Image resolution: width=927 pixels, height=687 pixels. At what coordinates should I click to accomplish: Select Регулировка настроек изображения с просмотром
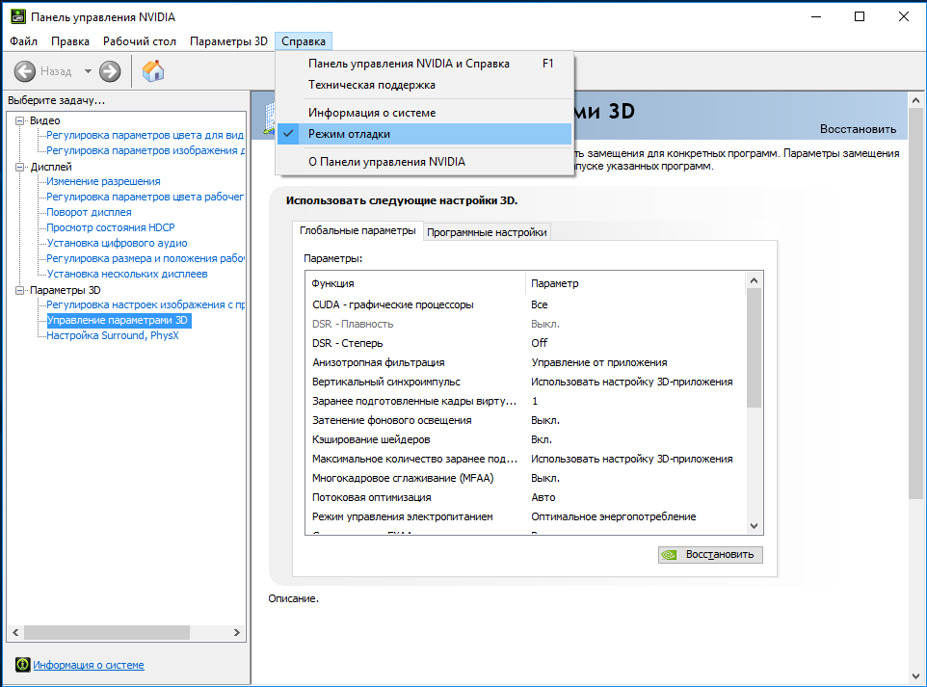click(x=145, y=305)
